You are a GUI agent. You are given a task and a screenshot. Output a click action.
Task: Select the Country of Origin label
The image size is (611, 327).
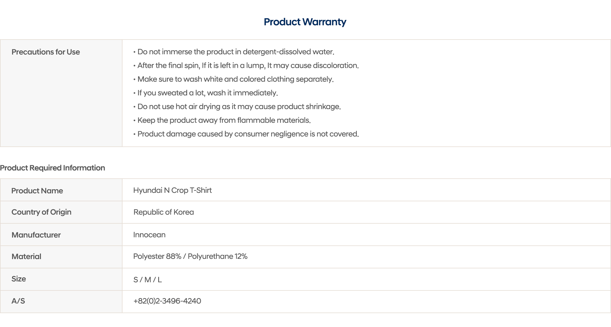[x=41, y=212]
